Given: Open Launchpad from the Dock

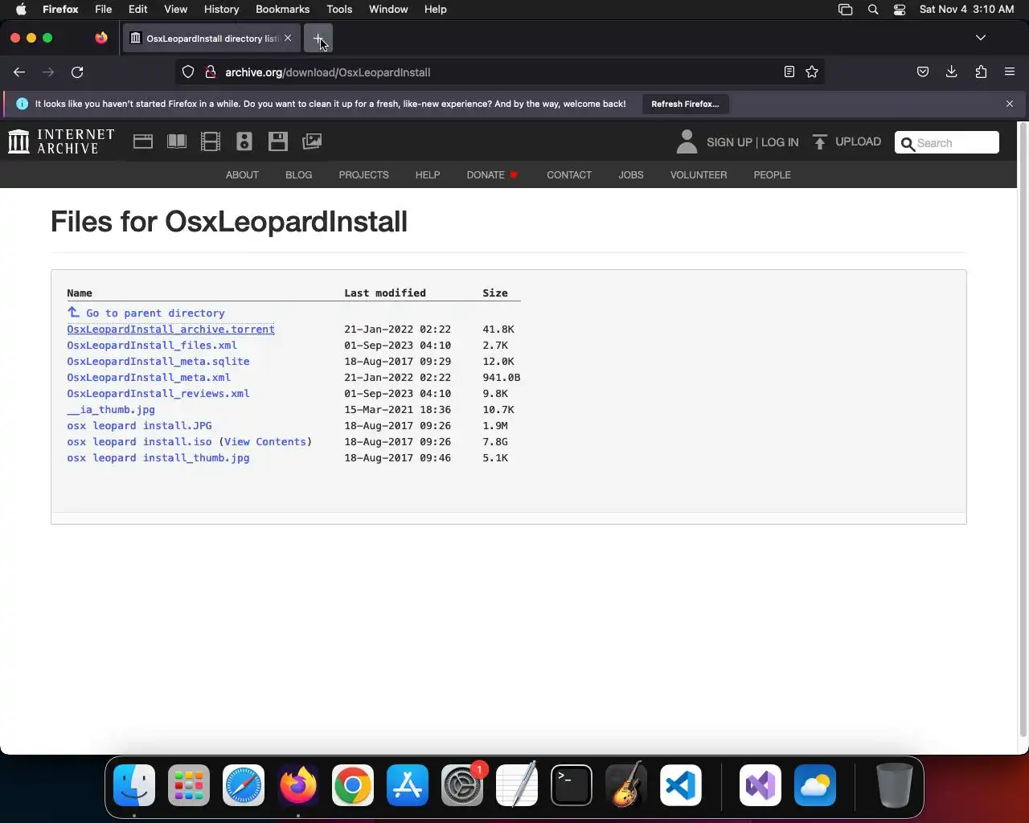Looking at the screenshot, I should click(x=189, y=785).
